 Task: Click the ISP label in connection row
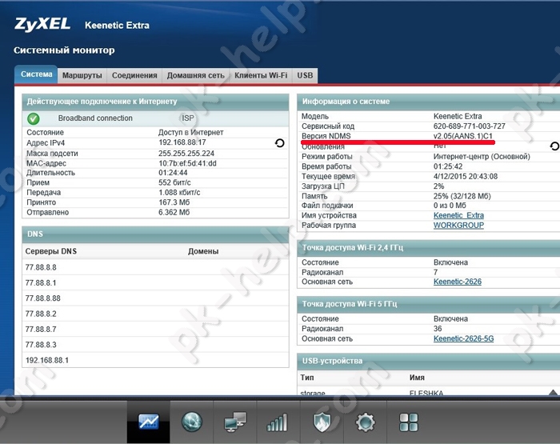coord(188,118)
